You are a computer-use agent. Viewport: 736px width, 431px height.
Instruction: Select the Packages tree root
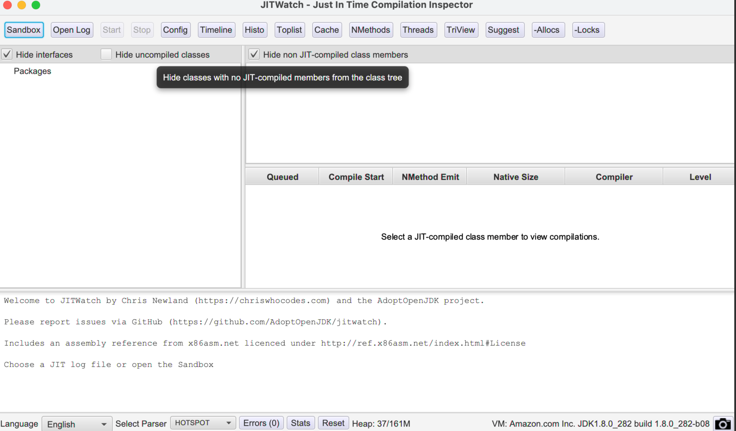click(32, 71)
